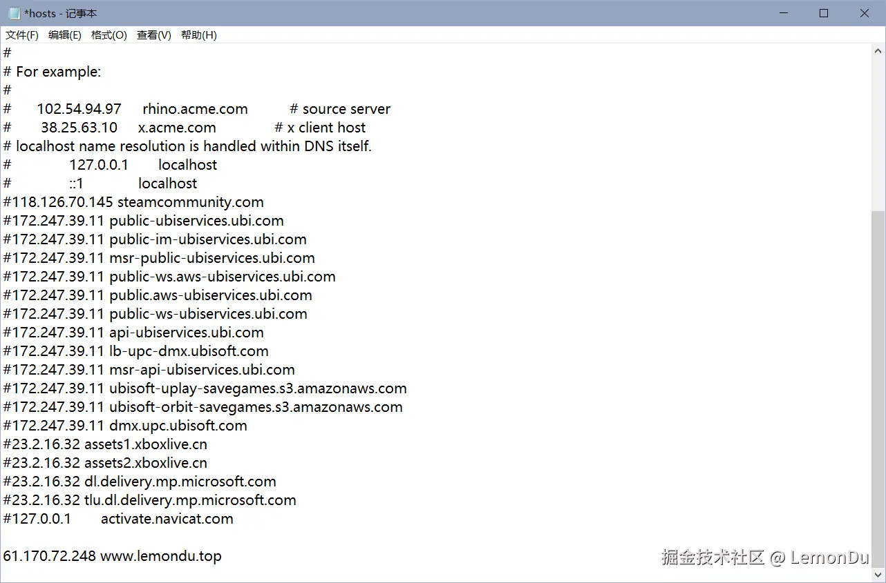886x583 pixels.
Task: Click the steamcommunity.com hosts entry
Action: [131, 201]
